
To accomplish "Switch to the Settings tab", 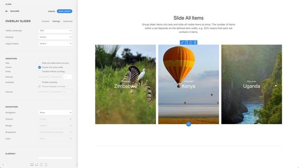I will (56, 21).
